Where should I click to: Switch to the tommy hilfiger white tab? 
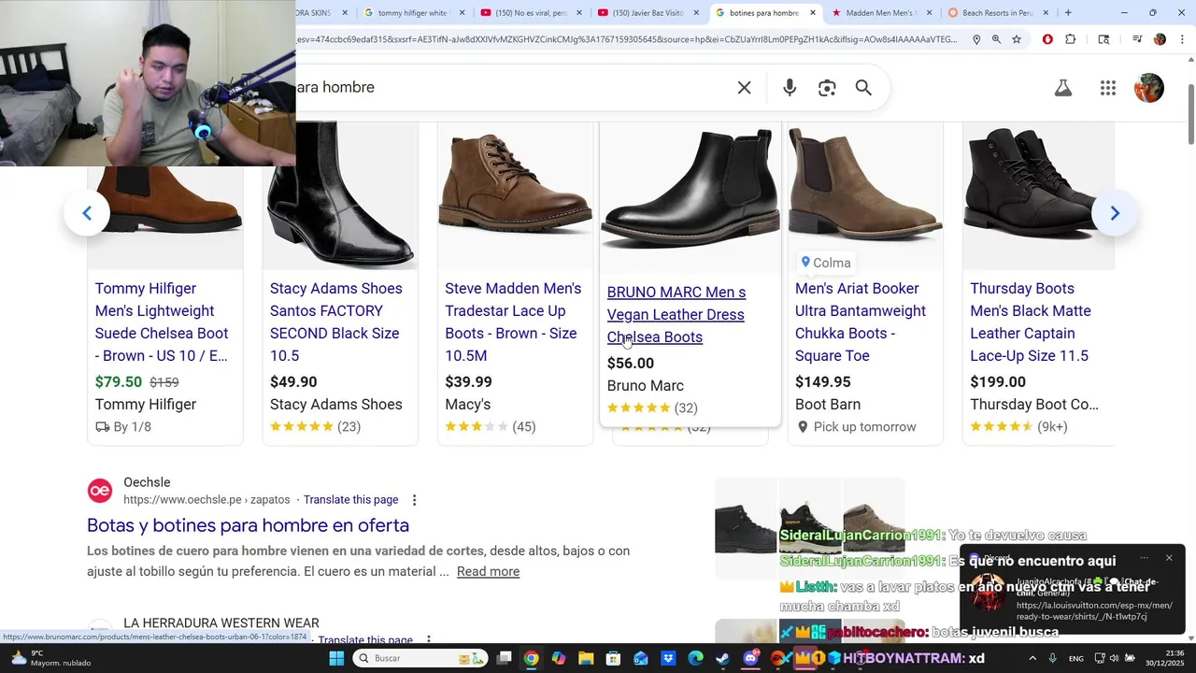coord(412,13)
